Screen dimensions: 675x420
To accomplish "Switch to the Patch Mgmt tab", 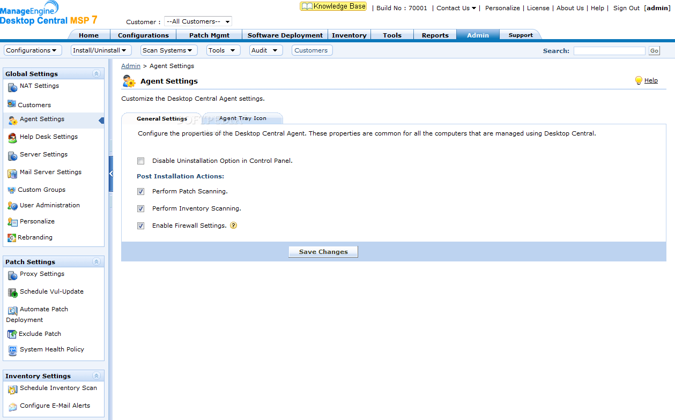I will (209, 35).
